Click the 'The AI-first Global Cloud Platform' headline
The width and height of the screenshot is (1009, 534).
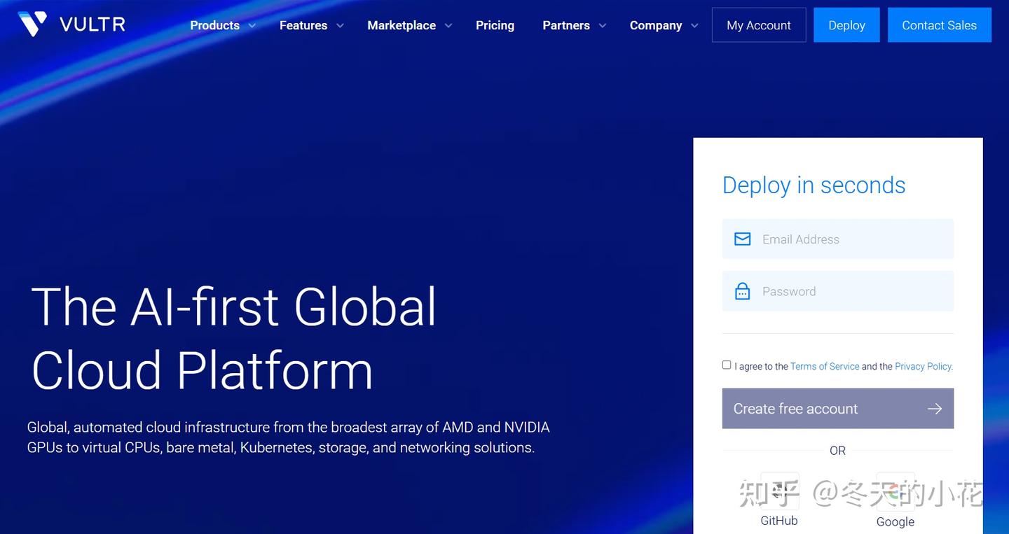pyautogui.click(x=234, y=338)
